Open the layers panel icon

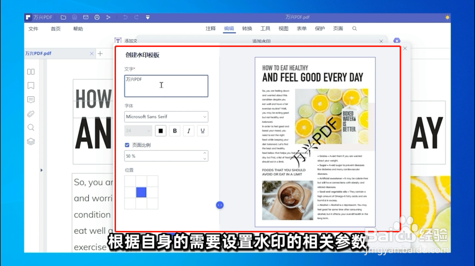[x=31, y=141]
